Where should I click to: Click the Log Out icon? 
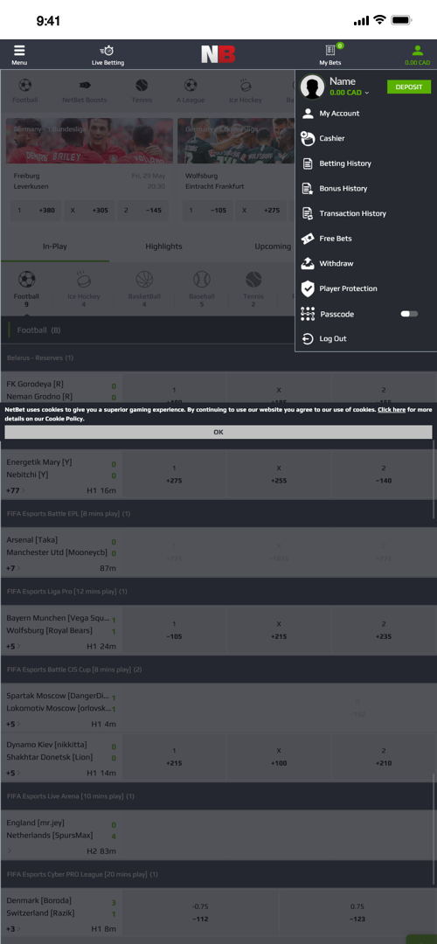pyautogui.click(x=308, y=339)
